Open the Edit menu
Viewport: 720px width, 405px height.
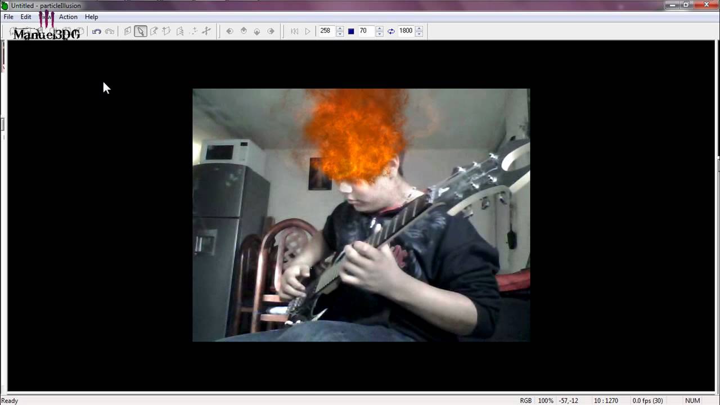(26, 17)
